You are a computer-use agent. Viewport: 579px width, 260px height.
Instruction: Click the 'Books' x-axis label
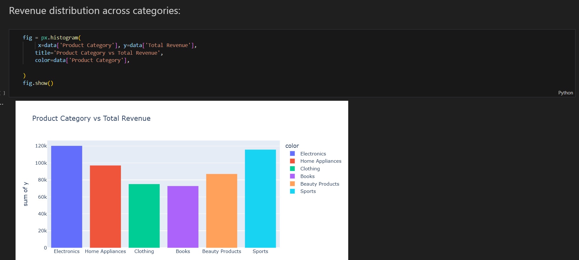point(183,251)
